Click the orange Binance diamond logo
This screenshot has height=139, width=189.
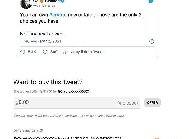41,1
